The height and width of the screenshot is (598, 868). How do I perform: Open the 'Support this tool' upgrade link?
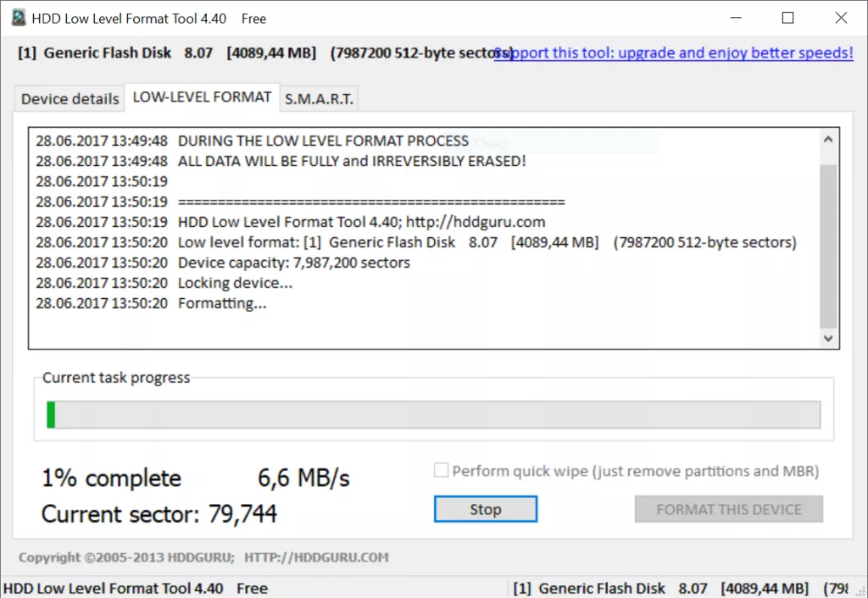(674, 53)
